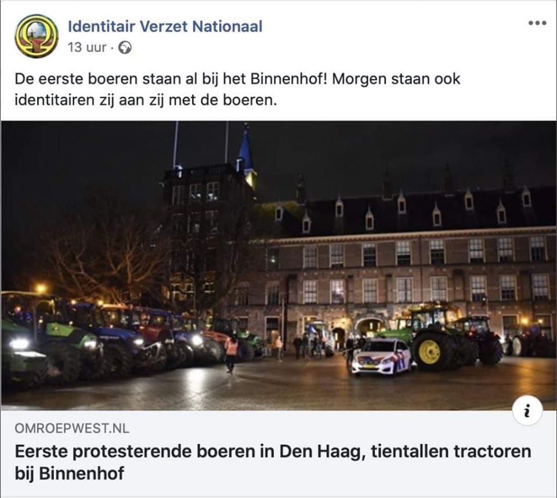Open the Binnenhof night photo preview
Viewport: 557px width, 498px height.
coord(278,265)
